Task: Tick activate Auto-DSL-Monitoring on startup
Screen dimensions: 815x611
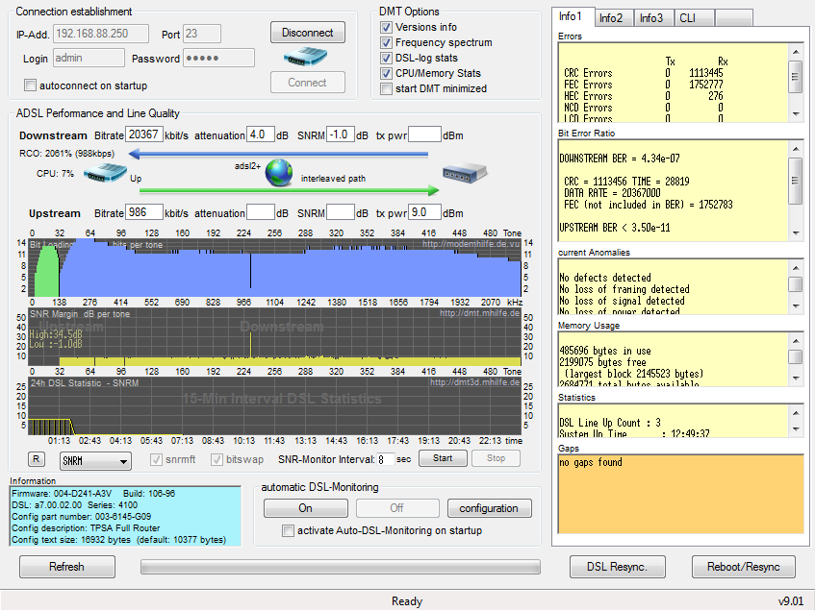Action: pyautogui.click(x=288, y=530)
